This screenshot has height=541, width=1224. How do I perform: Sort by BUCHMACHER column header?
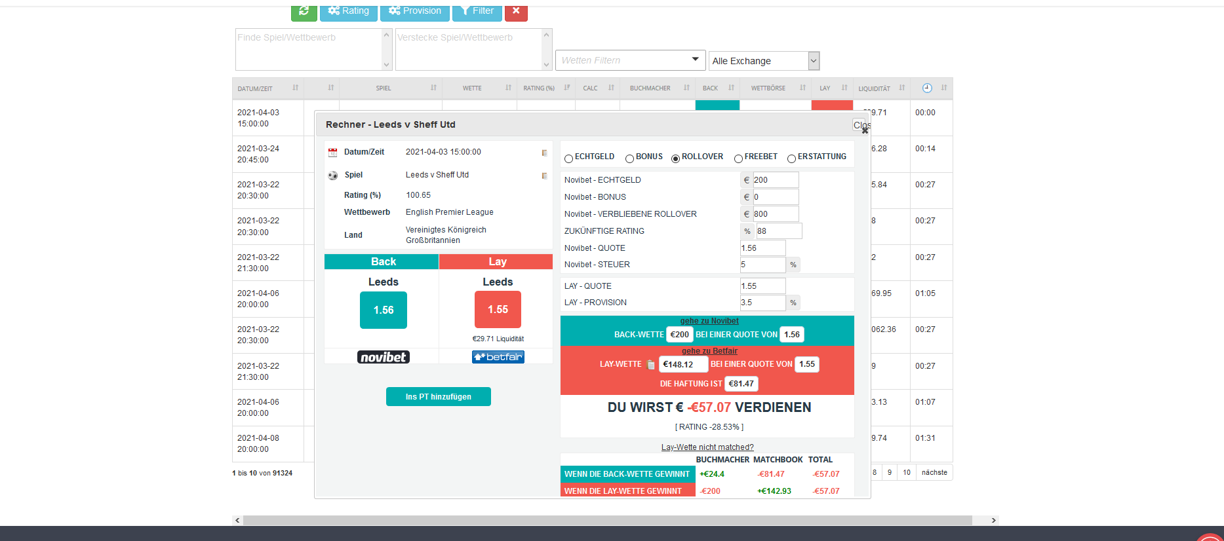tap(658, 88)
